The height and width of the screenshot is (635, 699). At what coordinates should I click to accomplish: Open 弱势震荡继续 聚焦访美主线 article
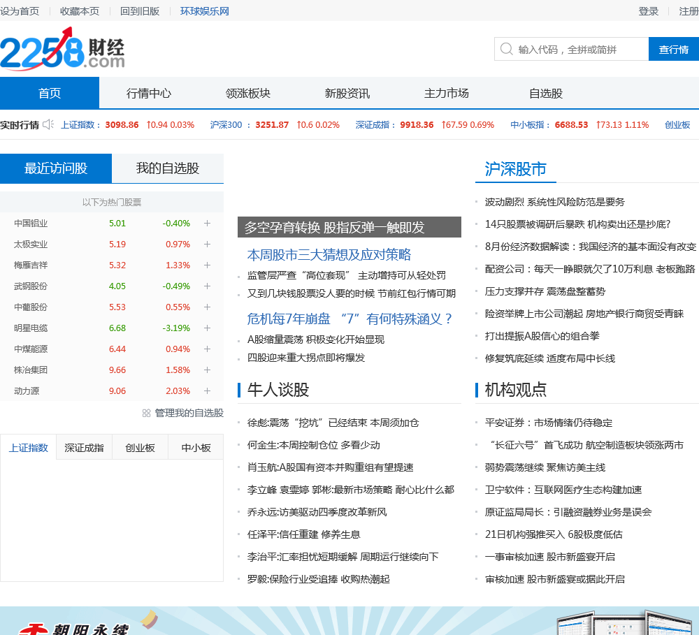click(x=545, y=467)
